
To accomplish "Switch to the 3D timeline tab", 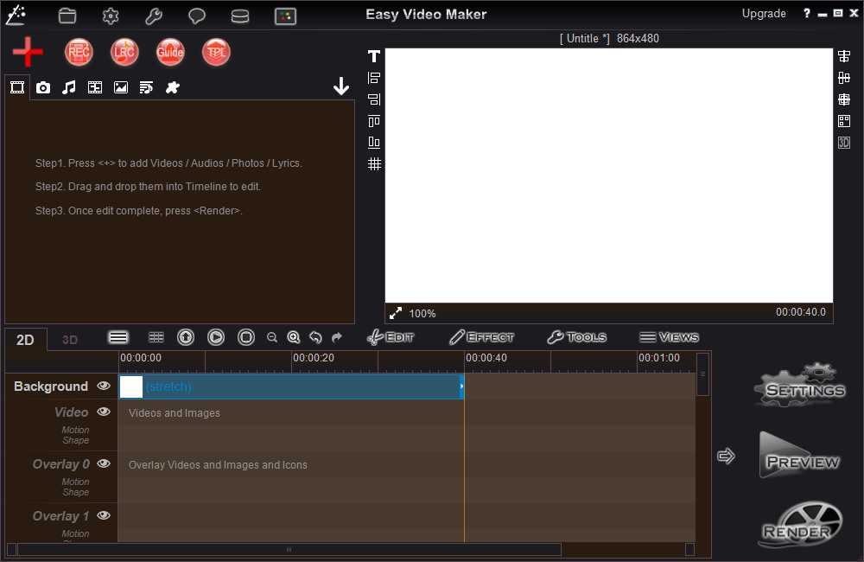I will pyautogui.click(x=70, y=340).
